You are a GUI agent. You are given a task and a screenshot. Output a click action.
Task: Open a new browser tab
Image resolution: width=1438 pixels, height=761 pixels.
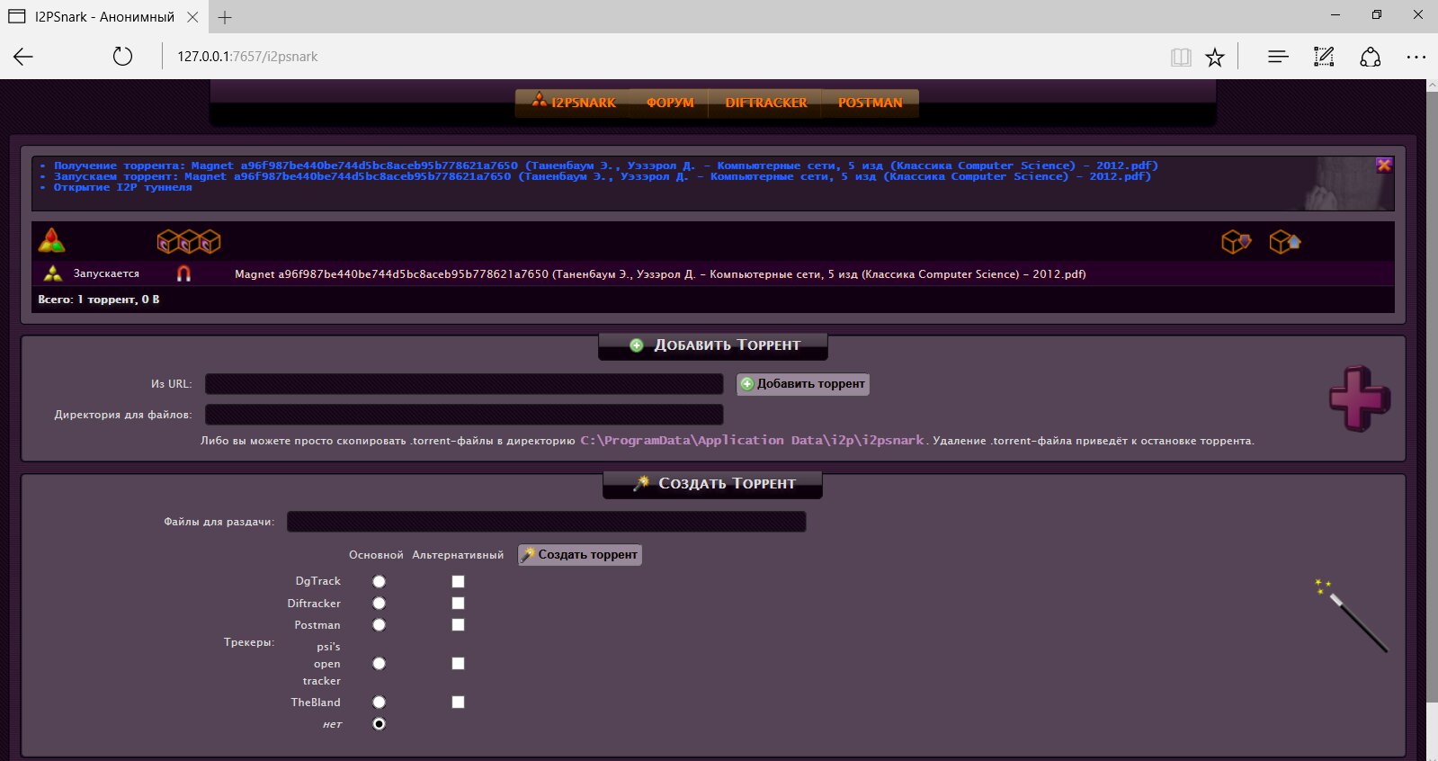pyautogui.click(x=225, y=17)
